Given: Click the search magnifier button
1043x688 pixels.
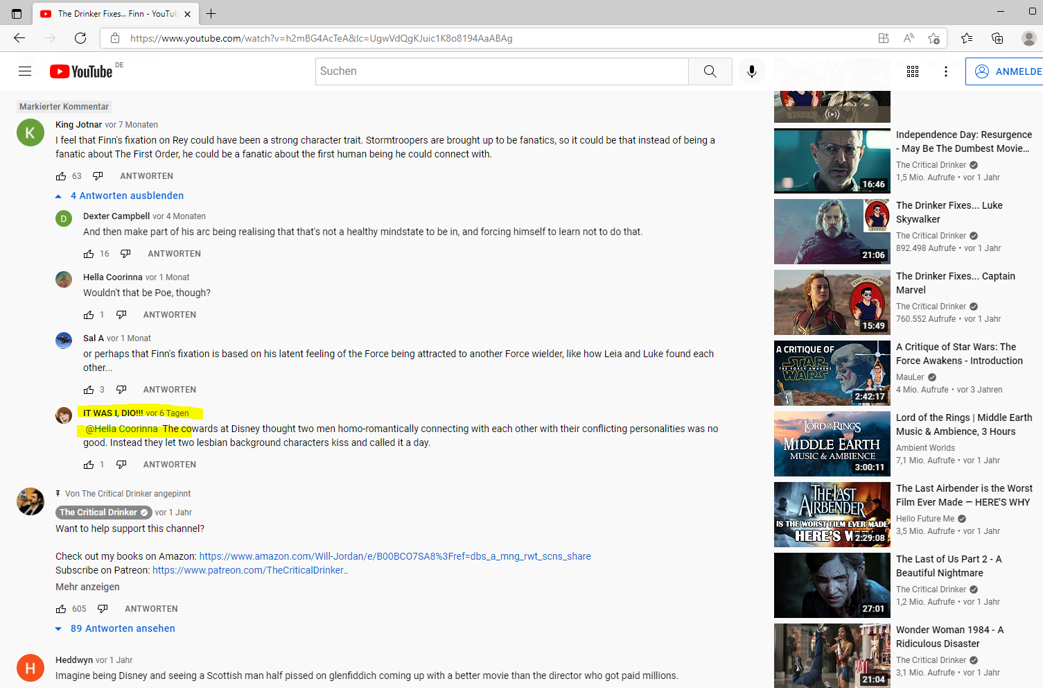Looking at the screenshot, I should [x=710, y=71].
